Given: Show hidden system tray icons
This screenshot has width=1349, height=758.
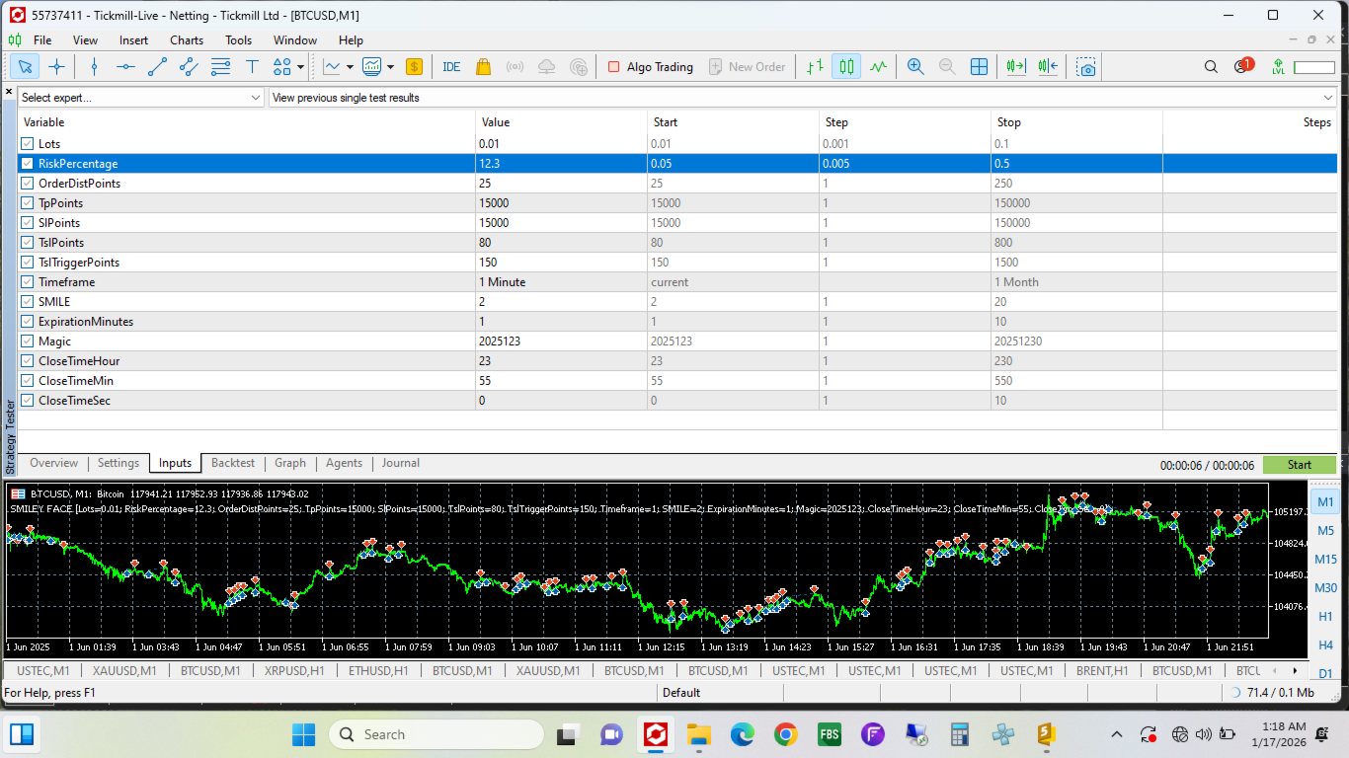Looking at the screenshot, I should point(1117,734).
